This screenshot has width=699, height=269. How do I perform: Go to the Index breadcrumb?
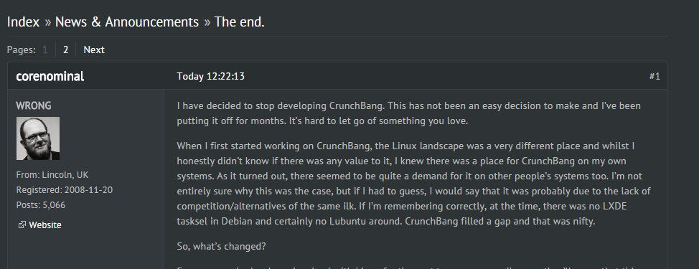tap(23, 22)
